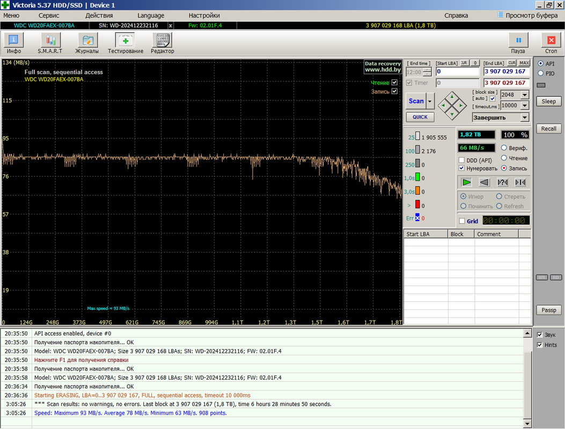Click the blue End LBA input field
The width and height of the screenshot is (565, 429).
pos(507,71)
